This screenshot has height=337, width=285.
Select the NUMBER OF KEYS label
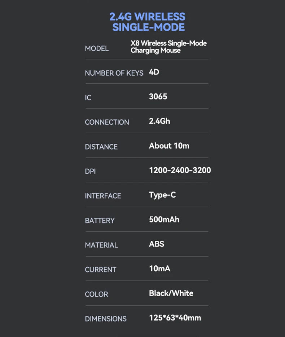114,73
